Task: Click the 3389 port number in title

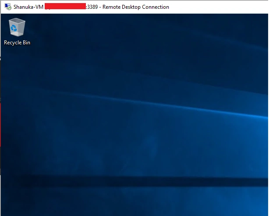Action: pos(92,7)
